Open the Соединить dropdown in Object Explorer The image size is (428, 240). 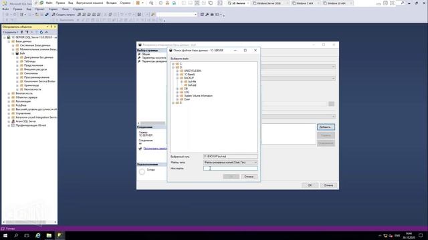11,32
